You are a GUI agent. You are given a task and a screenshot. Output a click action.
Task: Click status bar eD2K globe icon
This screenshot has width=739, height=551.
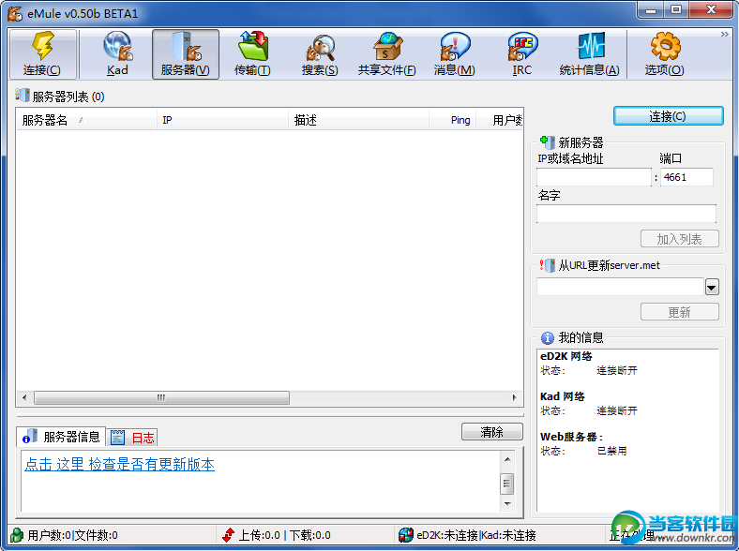coord(406,535)
